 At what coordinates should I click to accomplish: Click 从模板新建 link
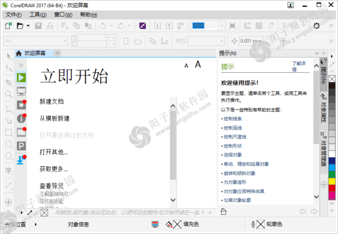(x=54, y=118)
